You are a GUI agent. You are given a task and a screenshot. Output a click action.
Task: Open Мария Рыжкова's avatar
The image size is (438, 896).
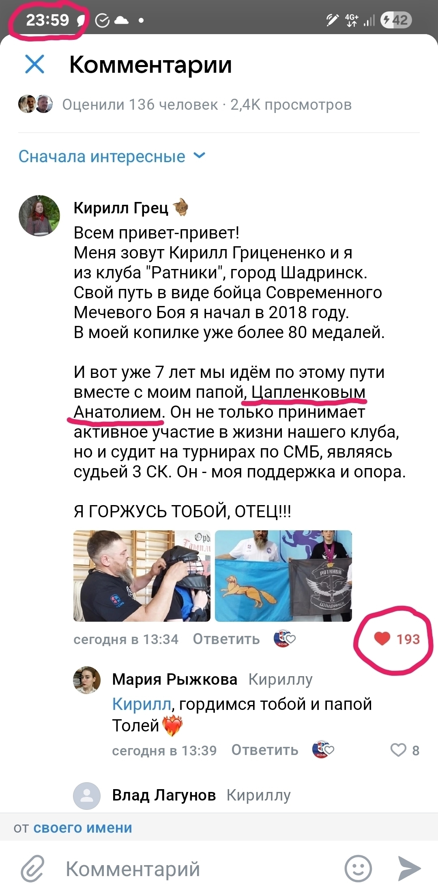click(87, 680)
